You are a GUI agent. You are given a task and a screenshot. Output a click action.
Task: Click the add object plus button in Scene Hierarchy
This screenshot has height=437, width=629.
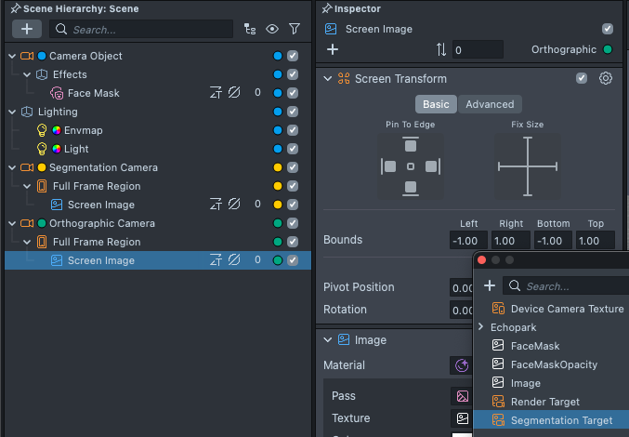(27, 29)
